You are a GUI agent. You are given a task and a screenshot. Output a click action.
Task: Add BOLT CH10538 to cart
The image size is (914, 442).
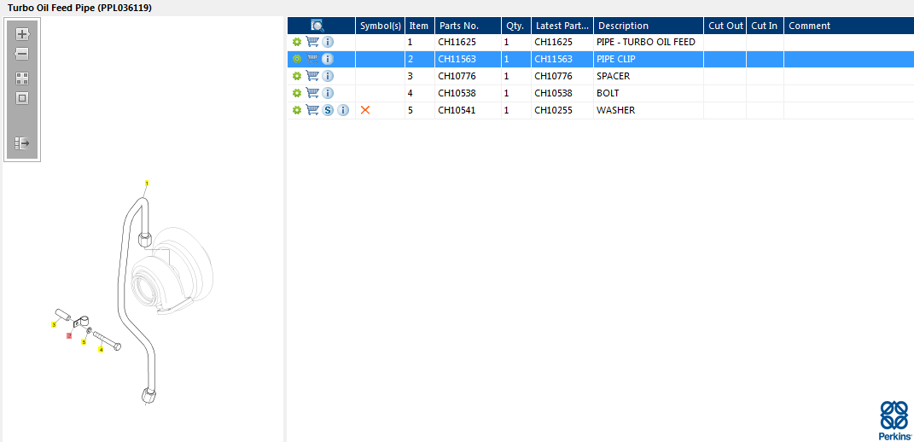tap(312, 93)
